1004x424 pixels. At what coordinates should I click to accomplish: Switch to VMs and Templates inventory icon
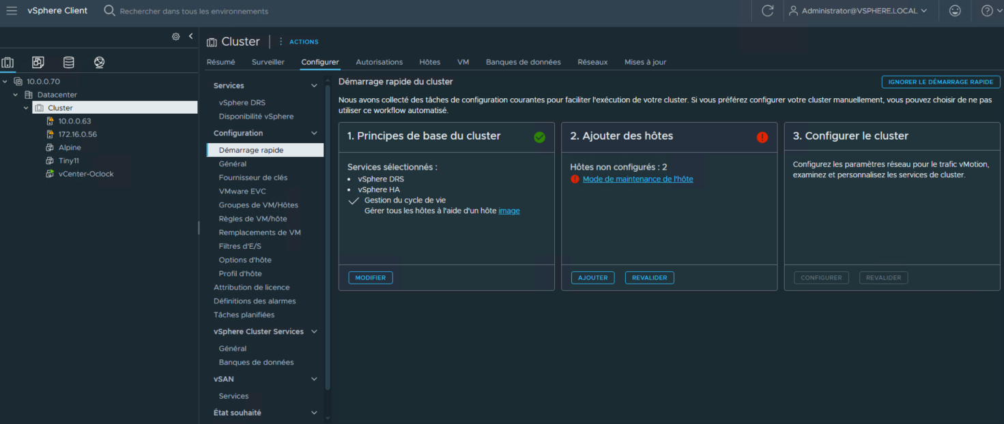point(38,63)
